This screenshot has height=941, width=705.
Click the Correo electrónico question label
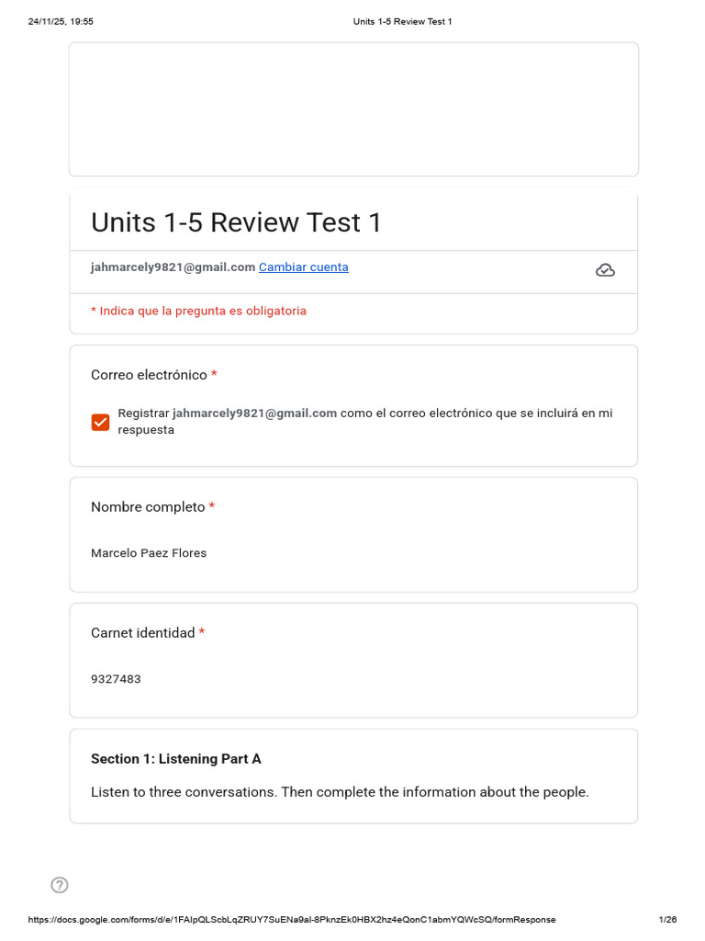tap(150, 375)
